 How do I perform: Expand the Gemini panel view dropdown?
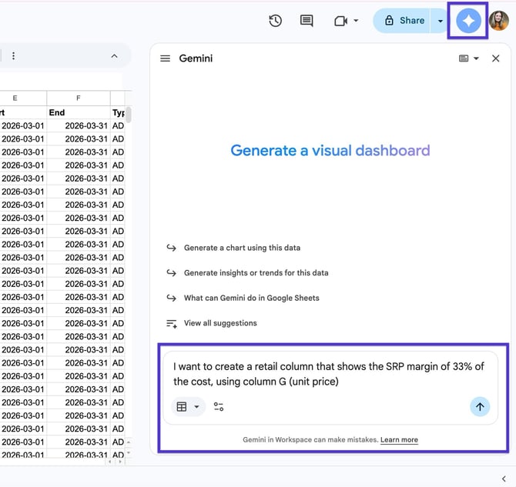coord(468,58)
